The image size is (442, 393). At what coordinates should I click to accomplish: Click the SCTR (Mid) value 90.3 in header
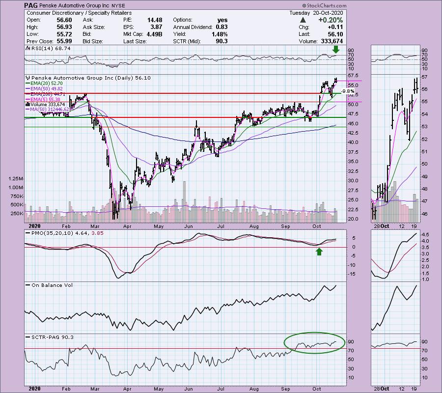coord(221,41)
